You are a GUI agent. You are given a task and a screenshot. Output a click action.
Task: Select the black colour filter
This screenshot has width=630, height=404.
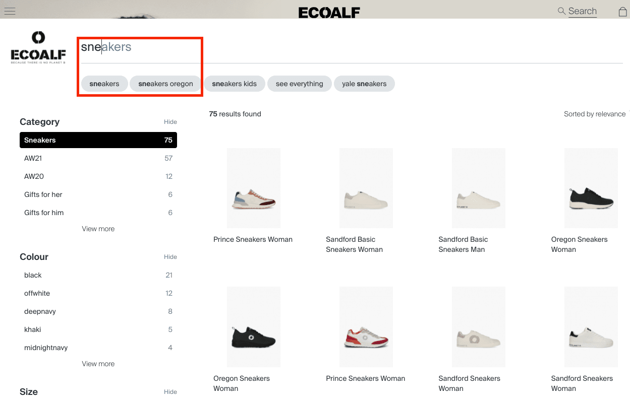pyautogui.click(x=33, y=275)
